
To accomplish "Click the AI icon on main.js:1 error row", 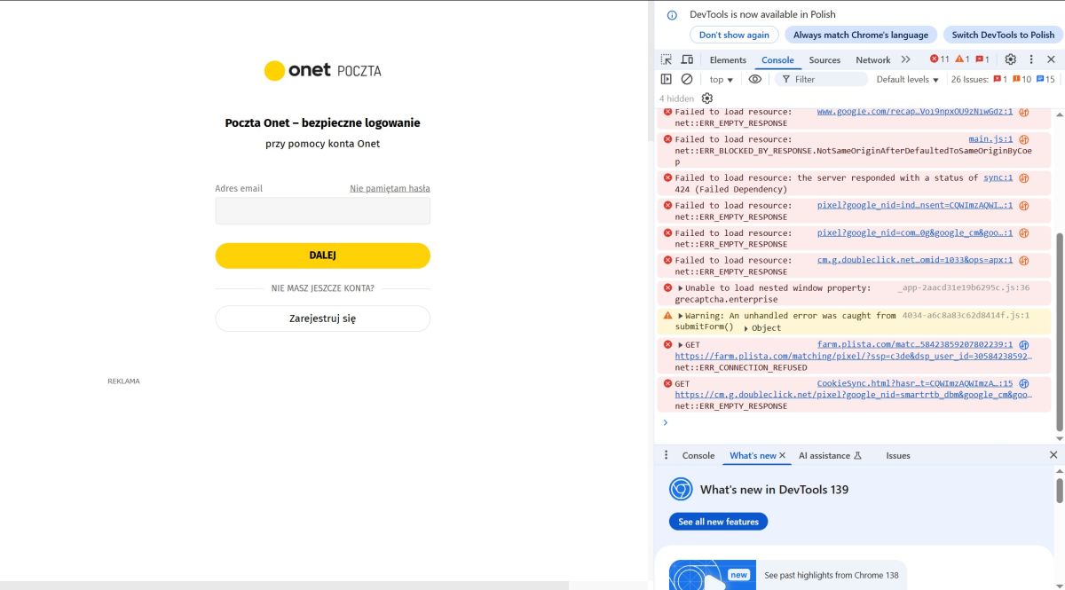I will [x=1023, y=139].
